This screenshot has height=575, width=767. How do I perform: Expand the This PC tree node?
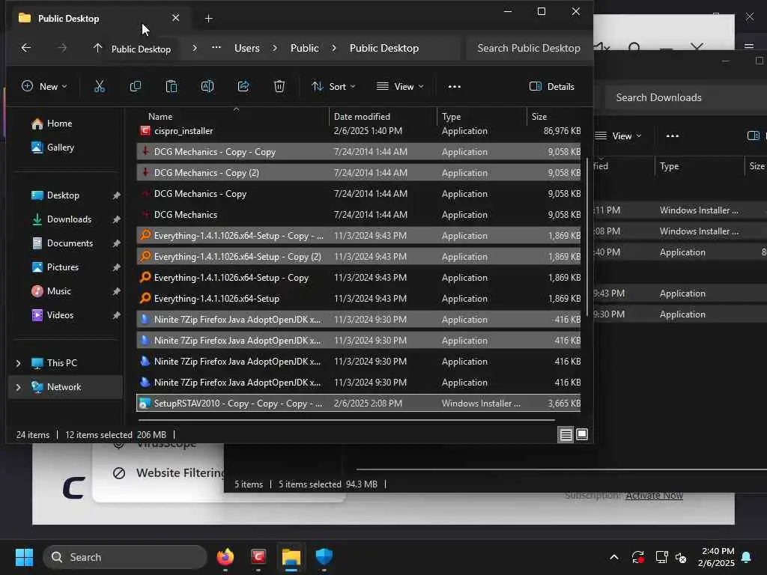(18, 363)
